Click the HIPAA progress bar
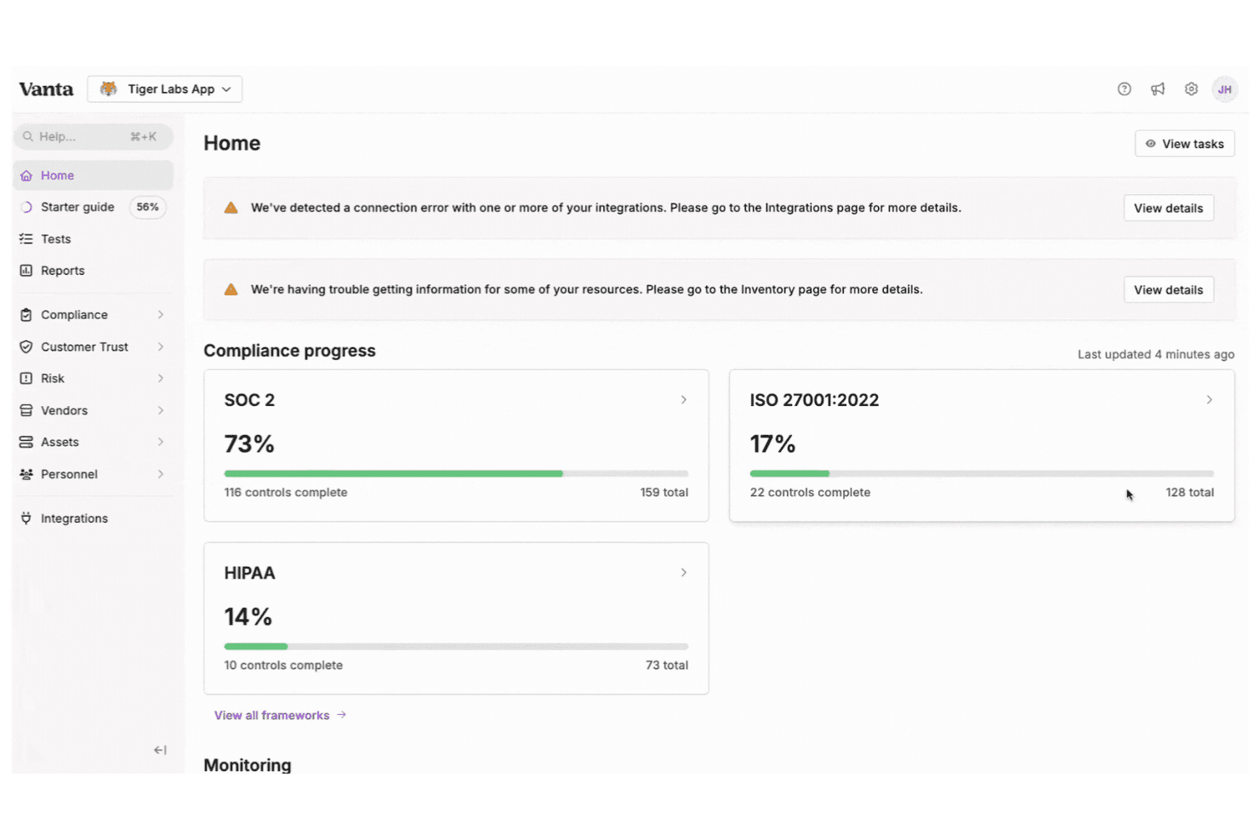1259x840 pixels. click(456, 647)
